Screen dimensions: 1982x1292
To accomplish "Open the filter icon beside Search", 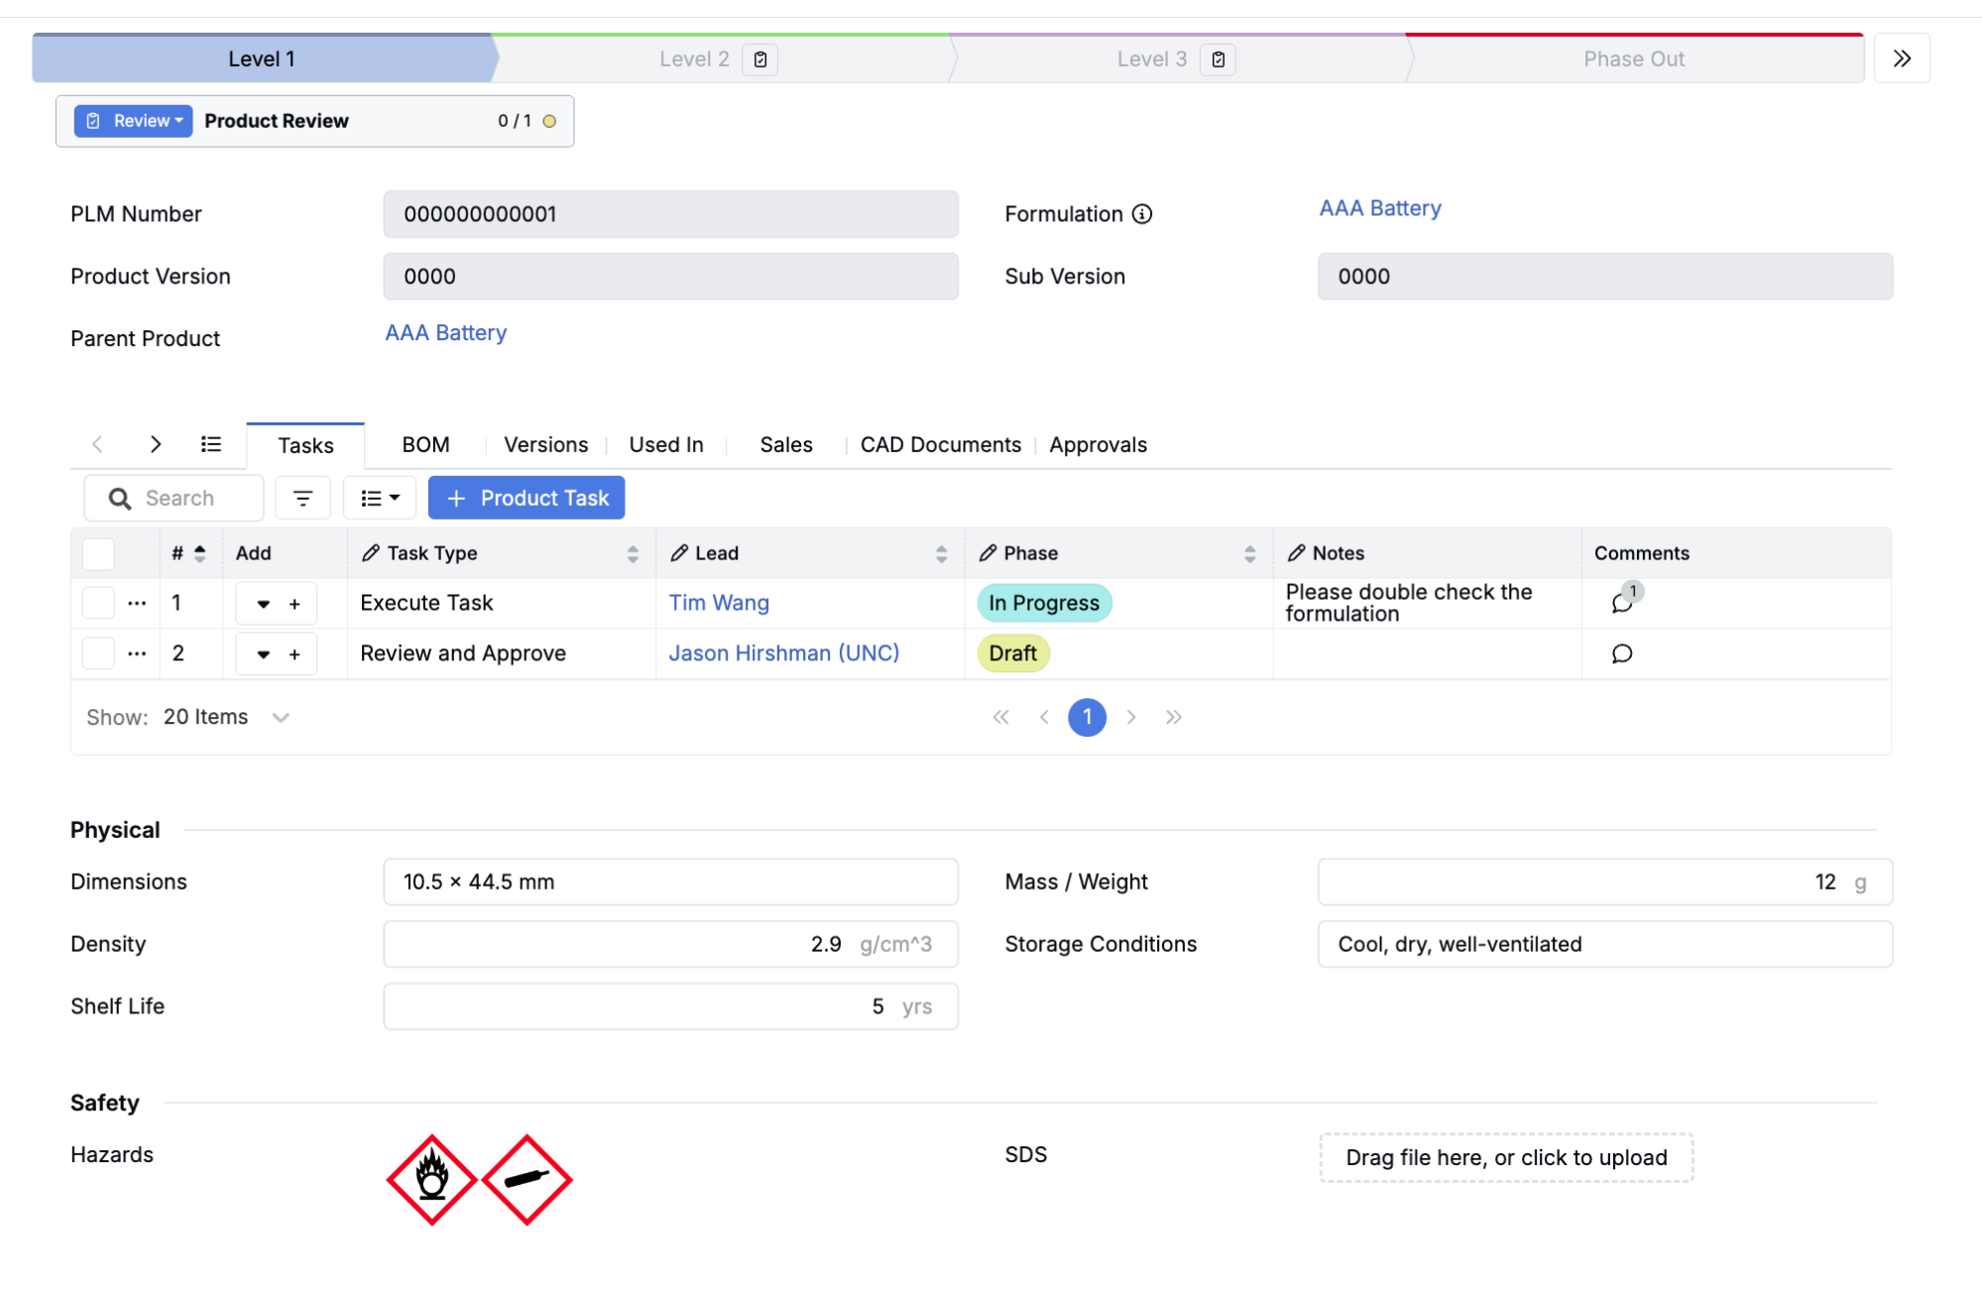I will pyautogui.click(x=302, y=498).
